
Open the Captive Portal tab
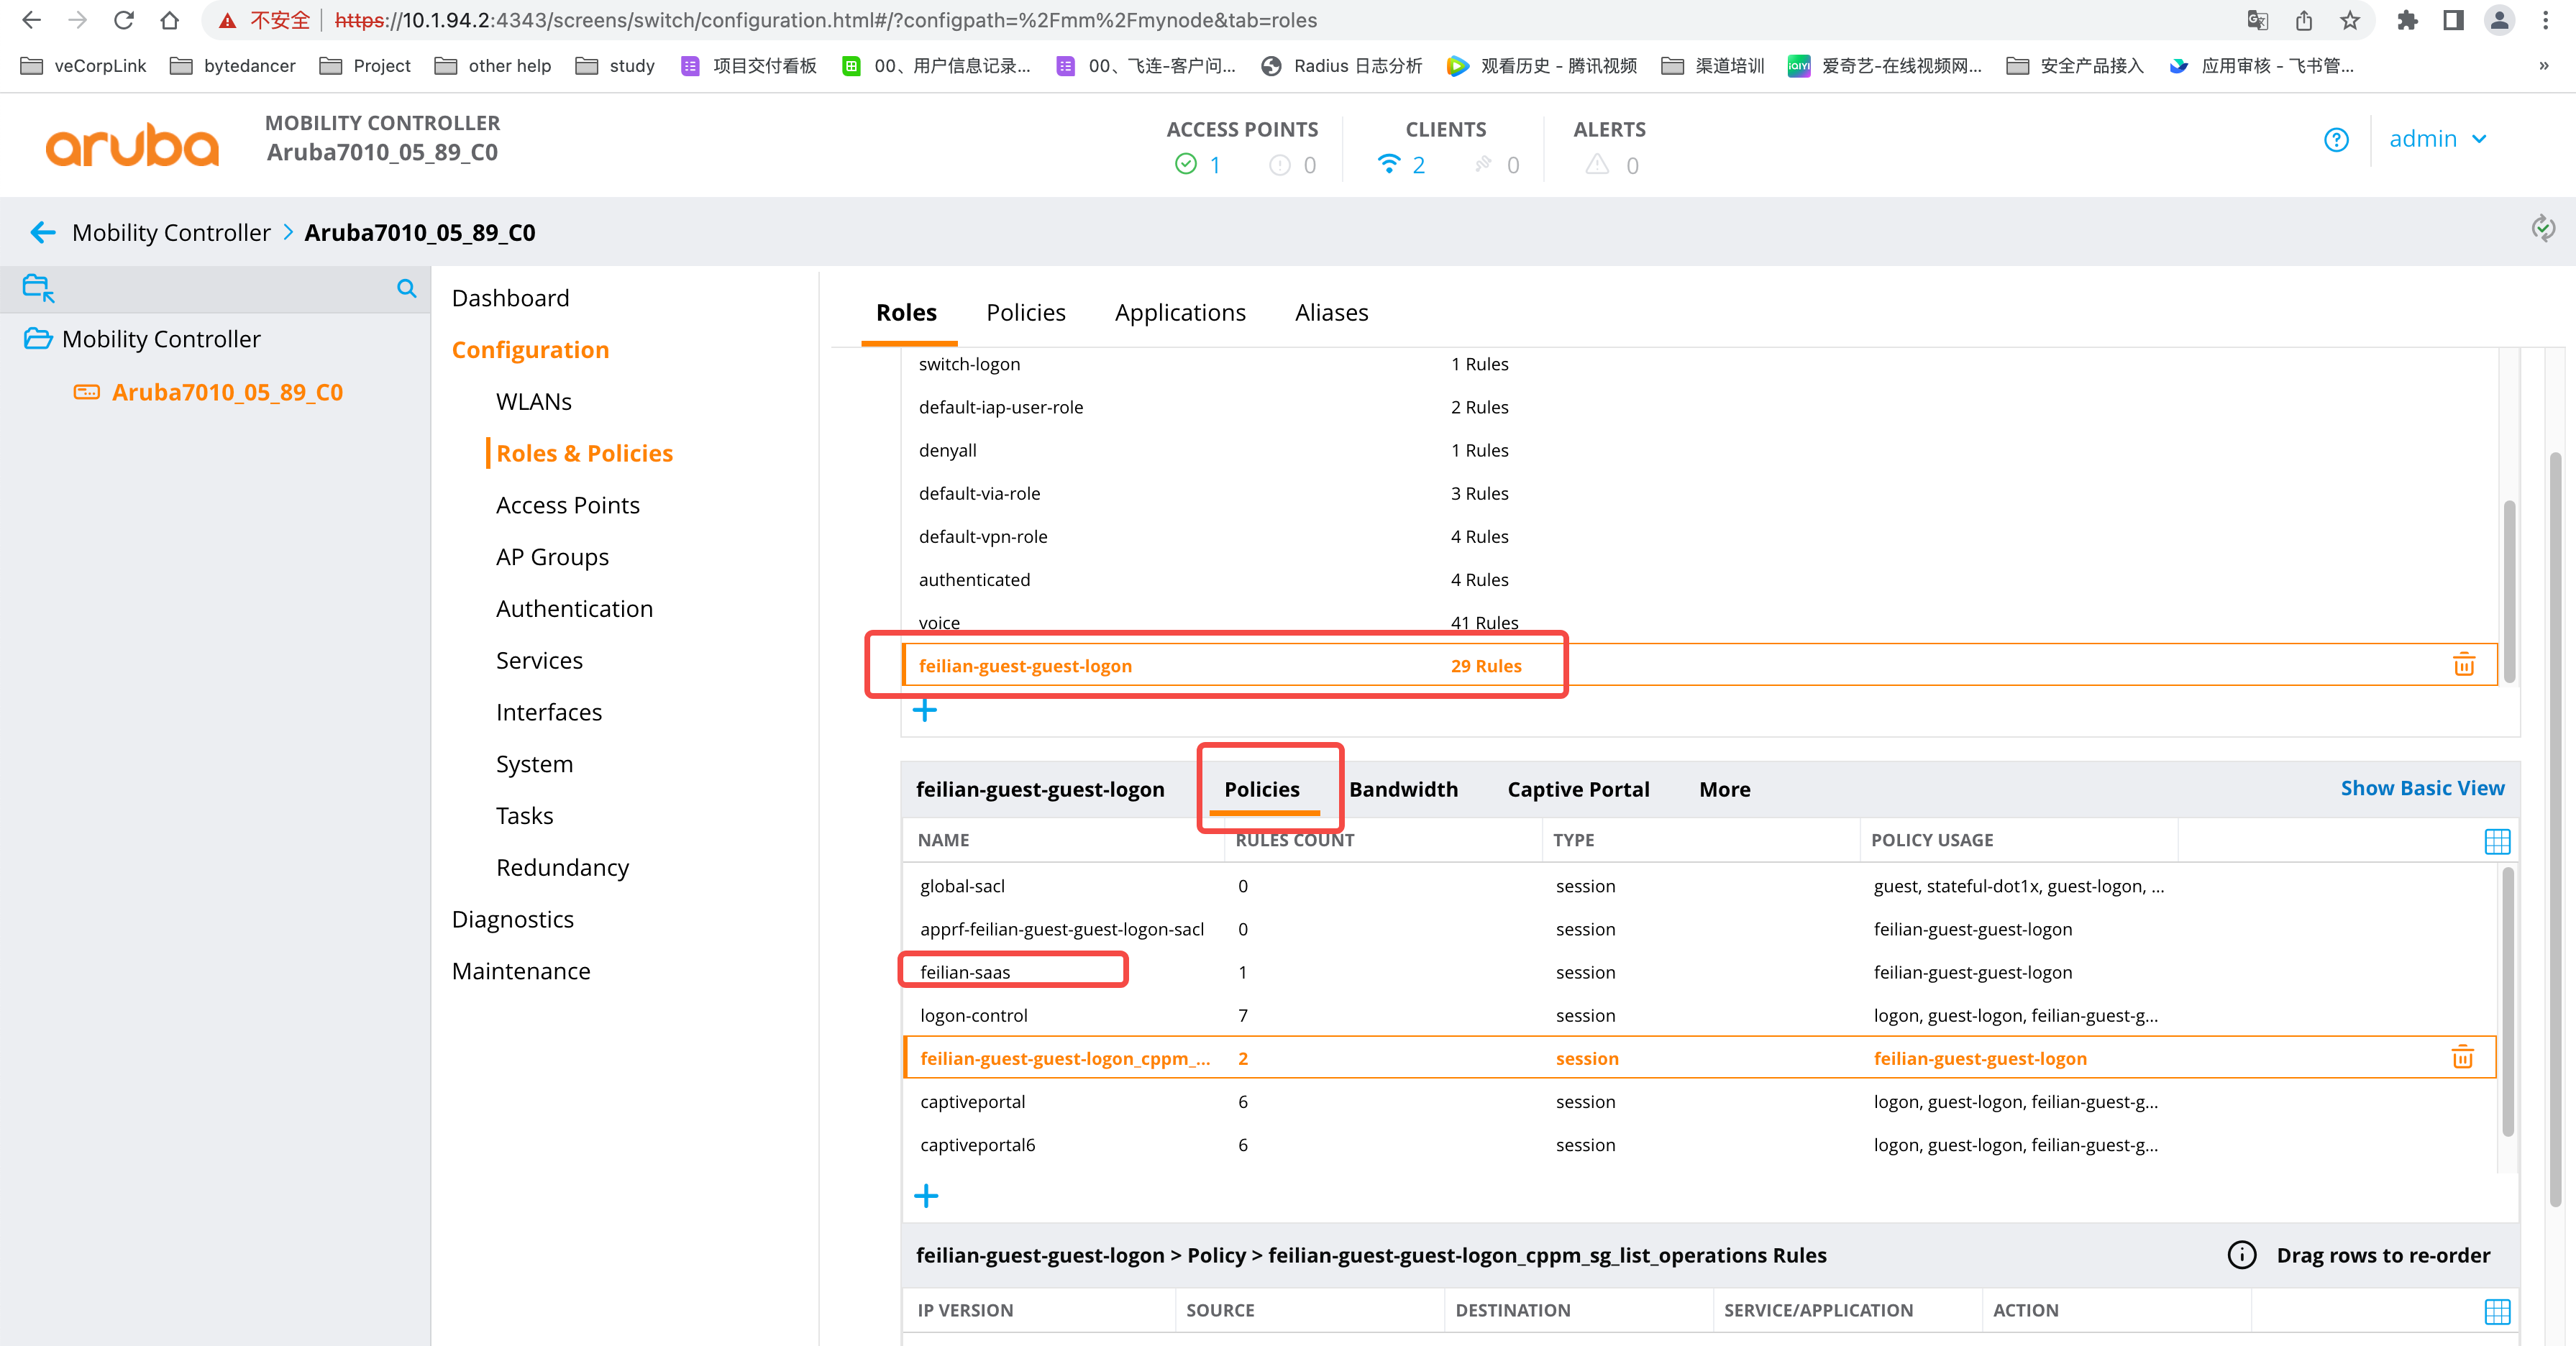coord(1578,789)
